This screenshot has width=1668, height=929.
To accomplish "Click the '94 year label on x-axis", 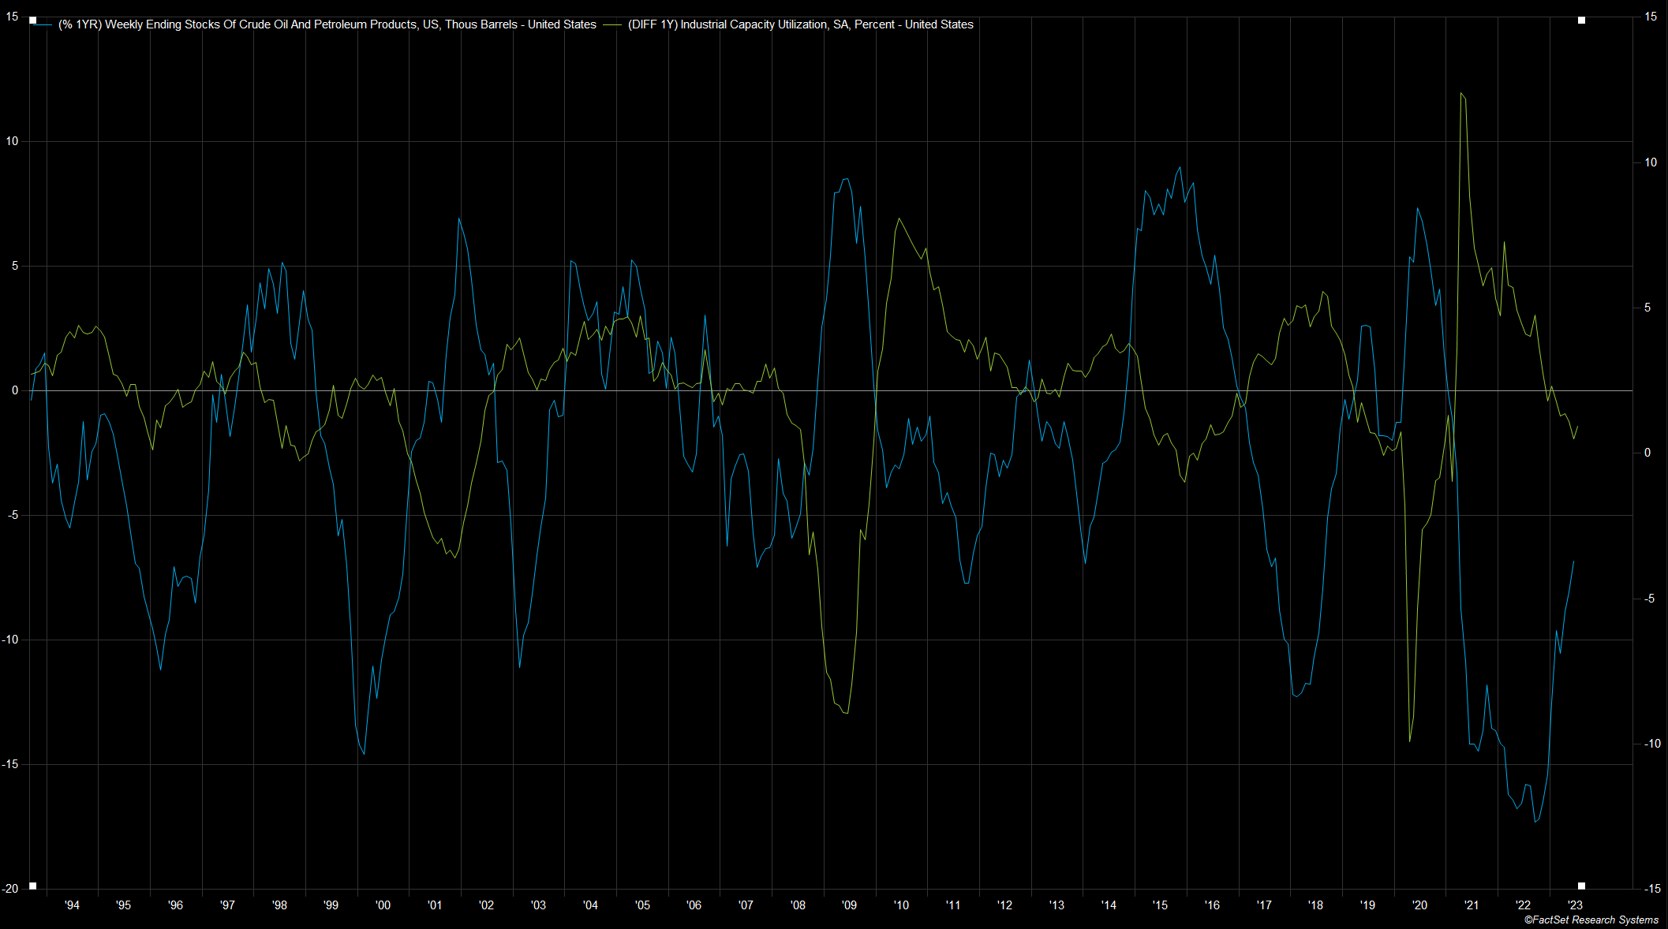I will [72, 905].
